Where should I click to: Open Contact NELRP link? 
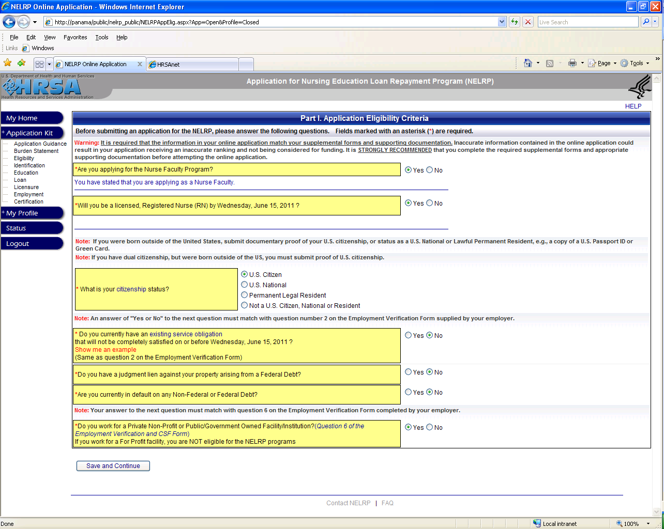348,503
